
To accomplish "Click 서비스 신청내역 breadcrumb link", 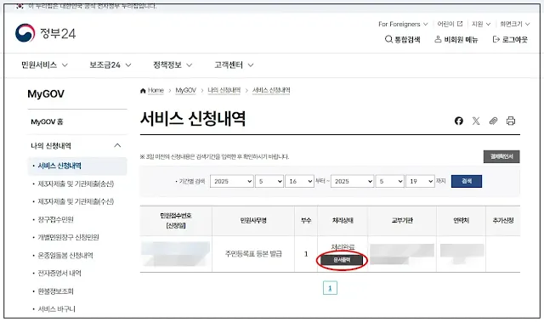I will point(271,90).
